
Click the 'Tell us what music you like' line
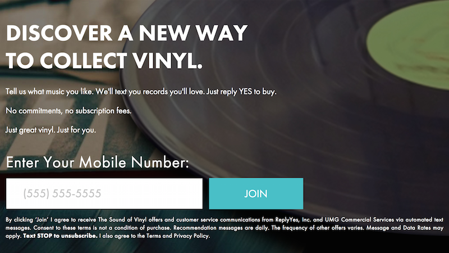click(x=141, y=91)
